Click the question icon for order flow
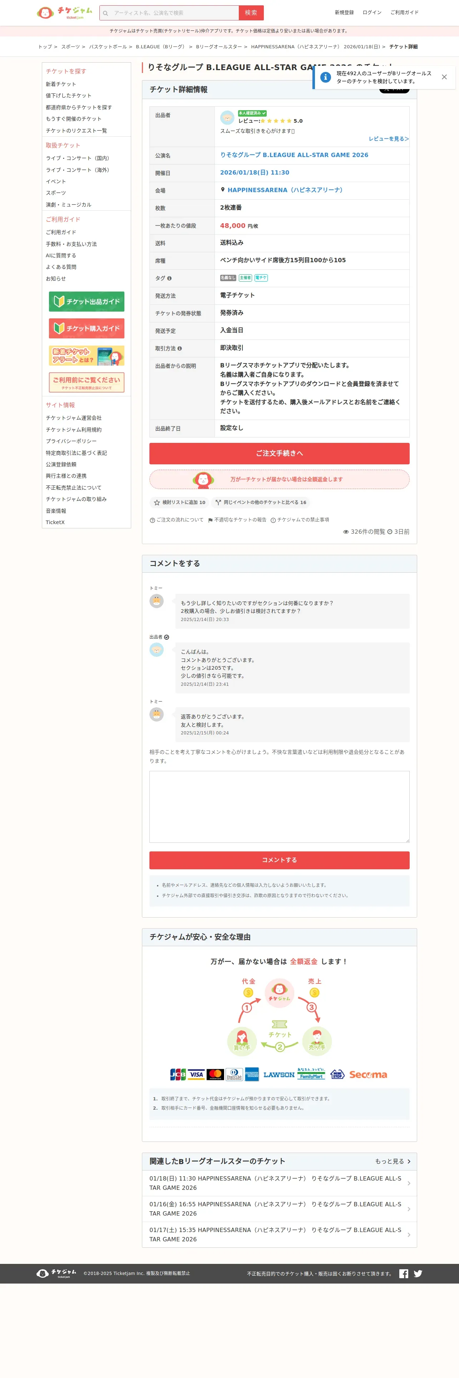The width and height of the screenshot is (459, 1378). pyautogui.click(x=152, y=520)
